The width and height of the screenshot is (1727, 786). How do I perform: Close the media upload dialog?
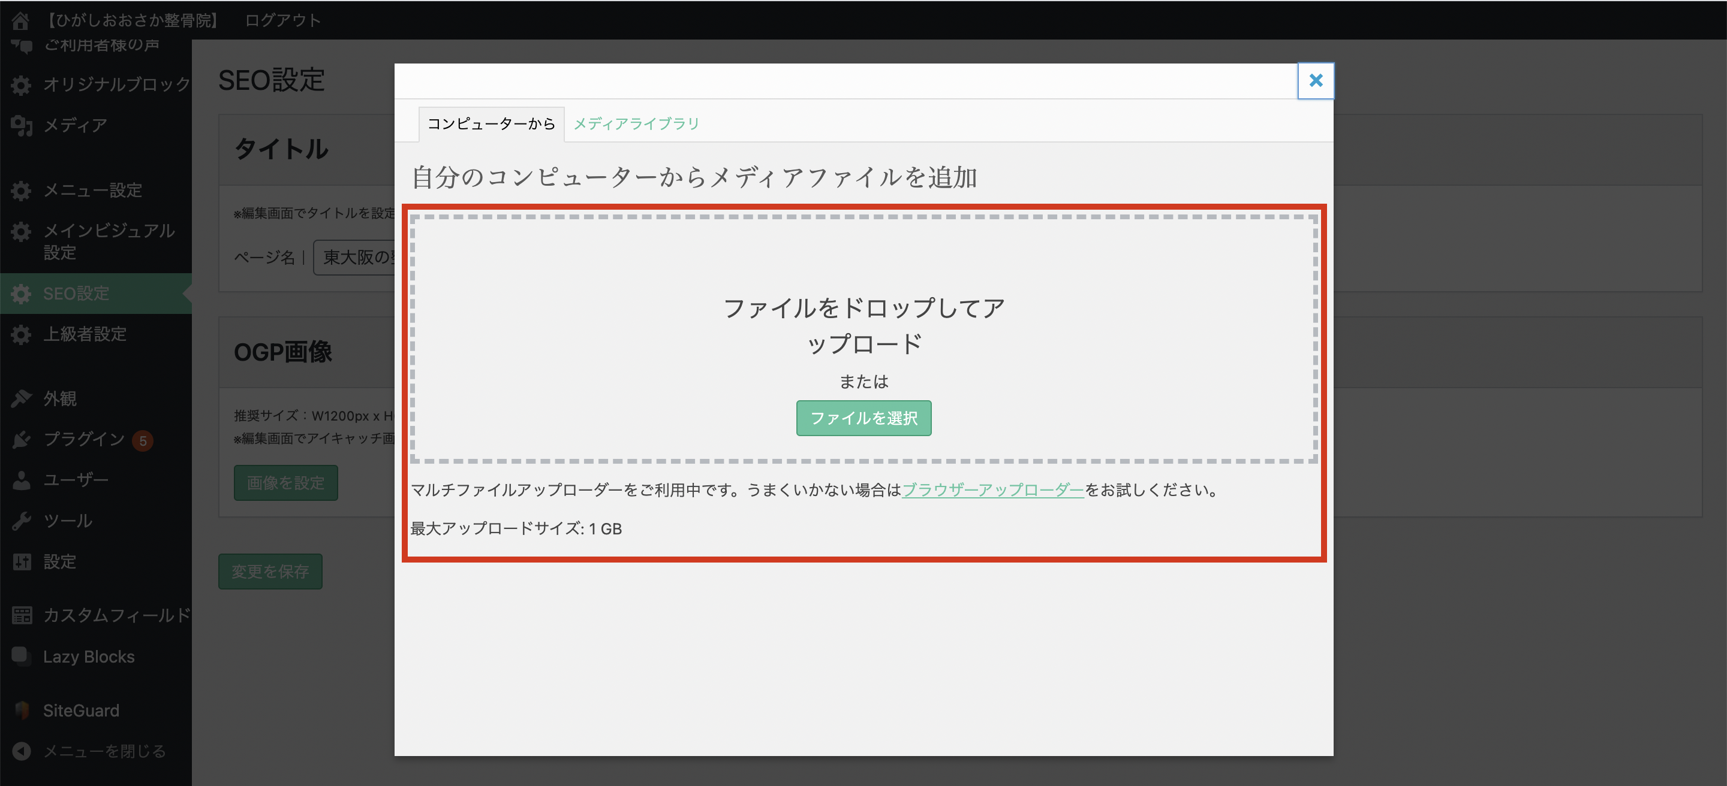pos(1316,81)
